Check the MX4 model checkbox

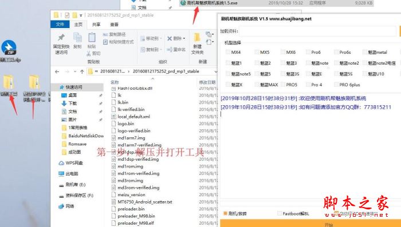(228, 52)
